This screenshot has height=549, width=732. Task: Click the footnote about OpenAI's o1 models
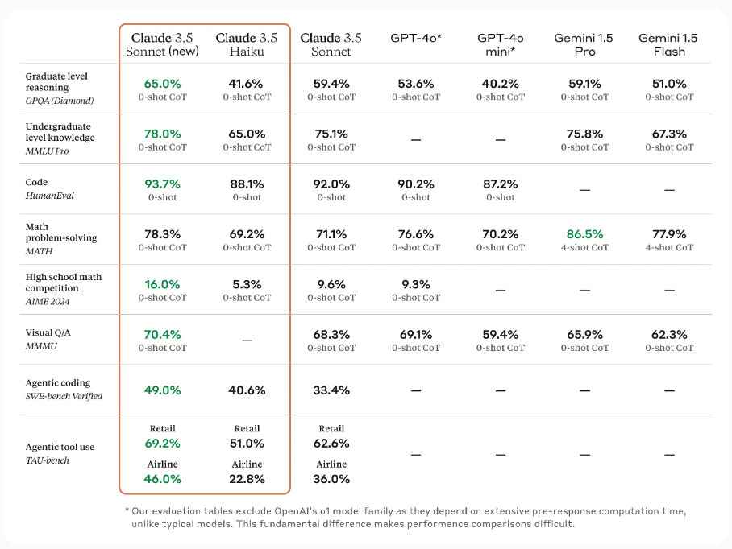tap(406, 518)
